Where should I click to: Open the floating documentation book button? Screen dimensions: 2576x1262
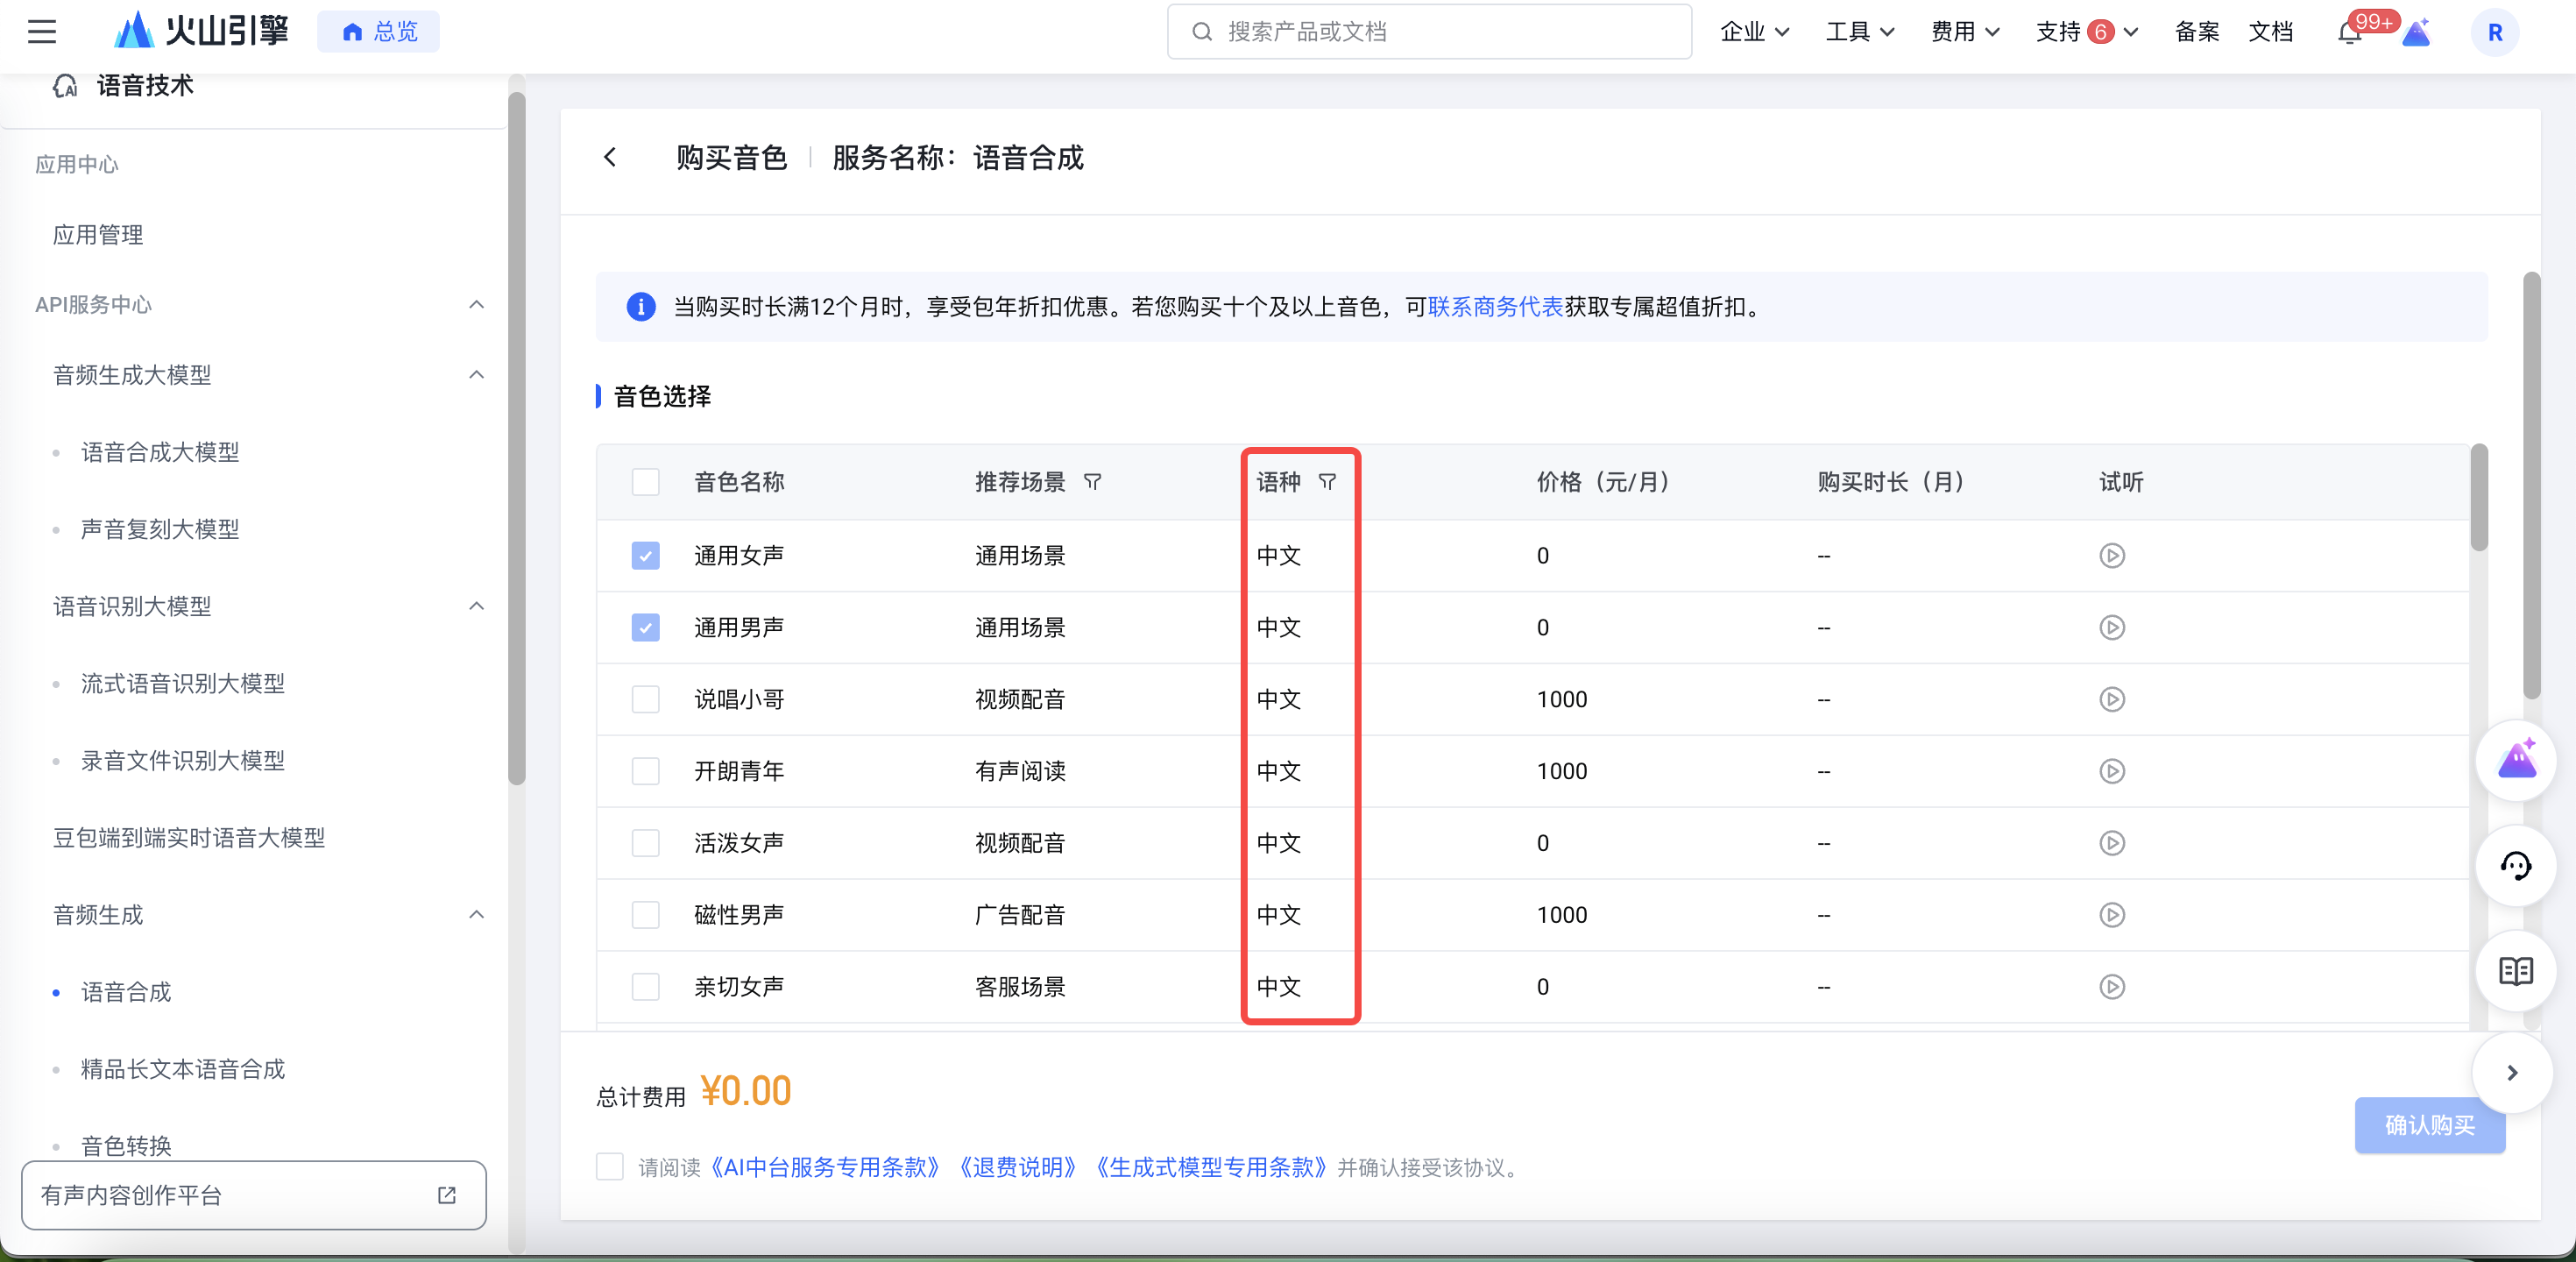tap(2516, 971)
